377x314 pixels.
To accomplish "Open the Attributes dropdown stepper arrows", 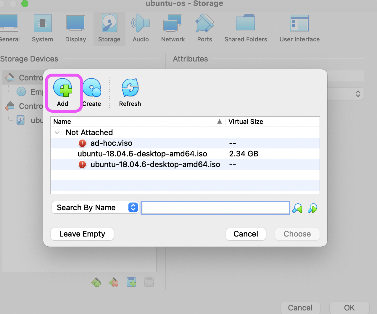I will point(358,94).
